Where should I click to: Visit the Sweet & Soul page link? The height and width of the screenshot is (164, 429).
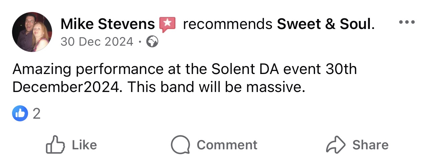pos(323,24)
